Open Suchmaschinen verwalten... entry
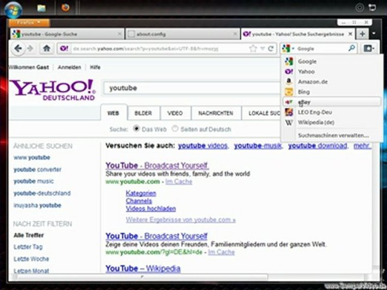The height and width of the screenshot is (290, 387). (333, 135)
